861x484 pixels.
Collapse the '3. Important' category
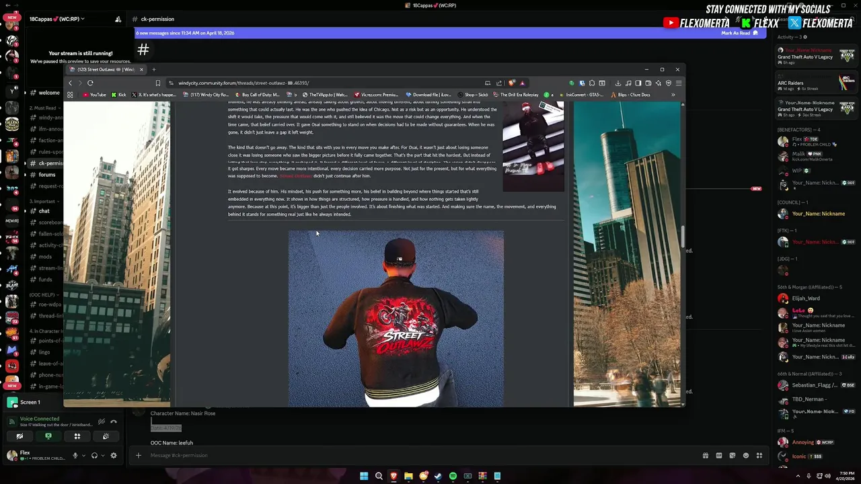[x=44, y=201]
